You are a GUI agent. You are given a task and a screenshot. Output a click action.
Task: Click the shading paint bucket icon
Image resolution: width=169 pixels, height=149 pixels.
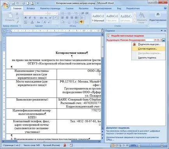(63, 22)
